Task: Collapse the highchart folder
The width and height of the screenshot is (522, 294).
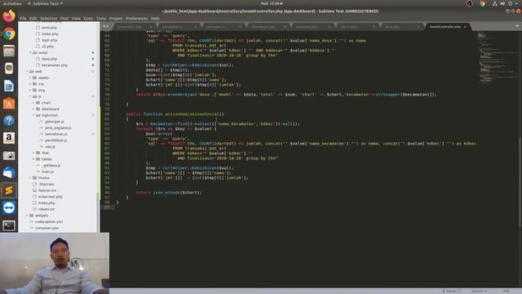Action: click(33, 115)
